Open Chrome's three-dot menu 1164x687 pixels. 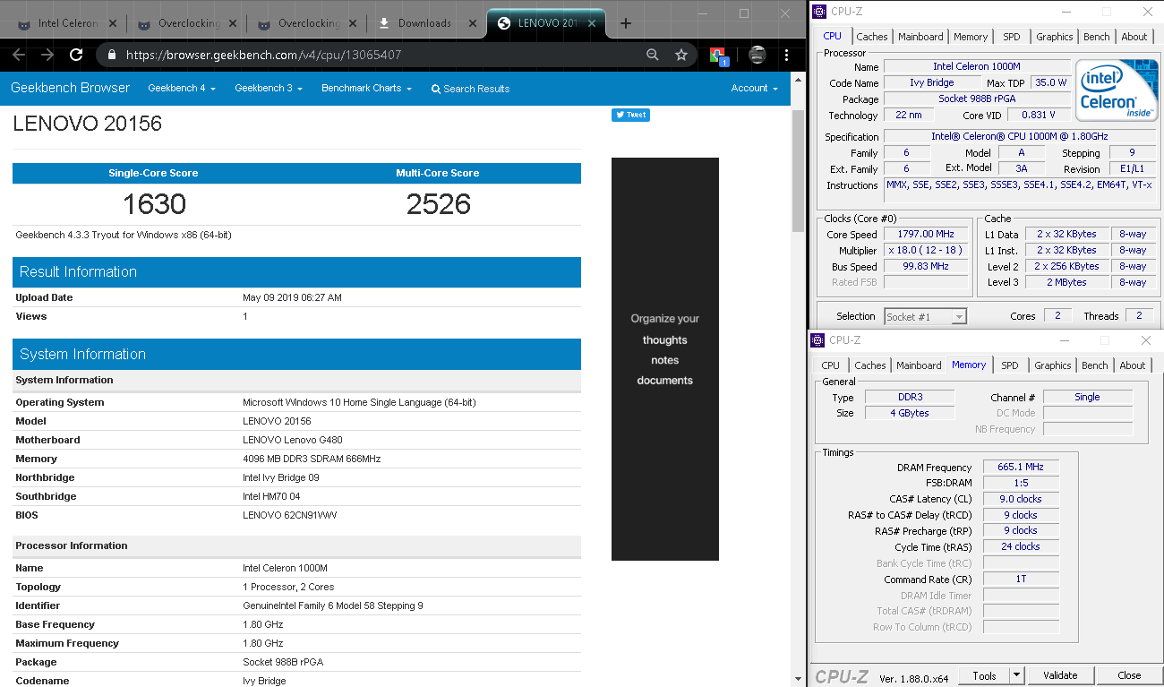click(787, 55)
